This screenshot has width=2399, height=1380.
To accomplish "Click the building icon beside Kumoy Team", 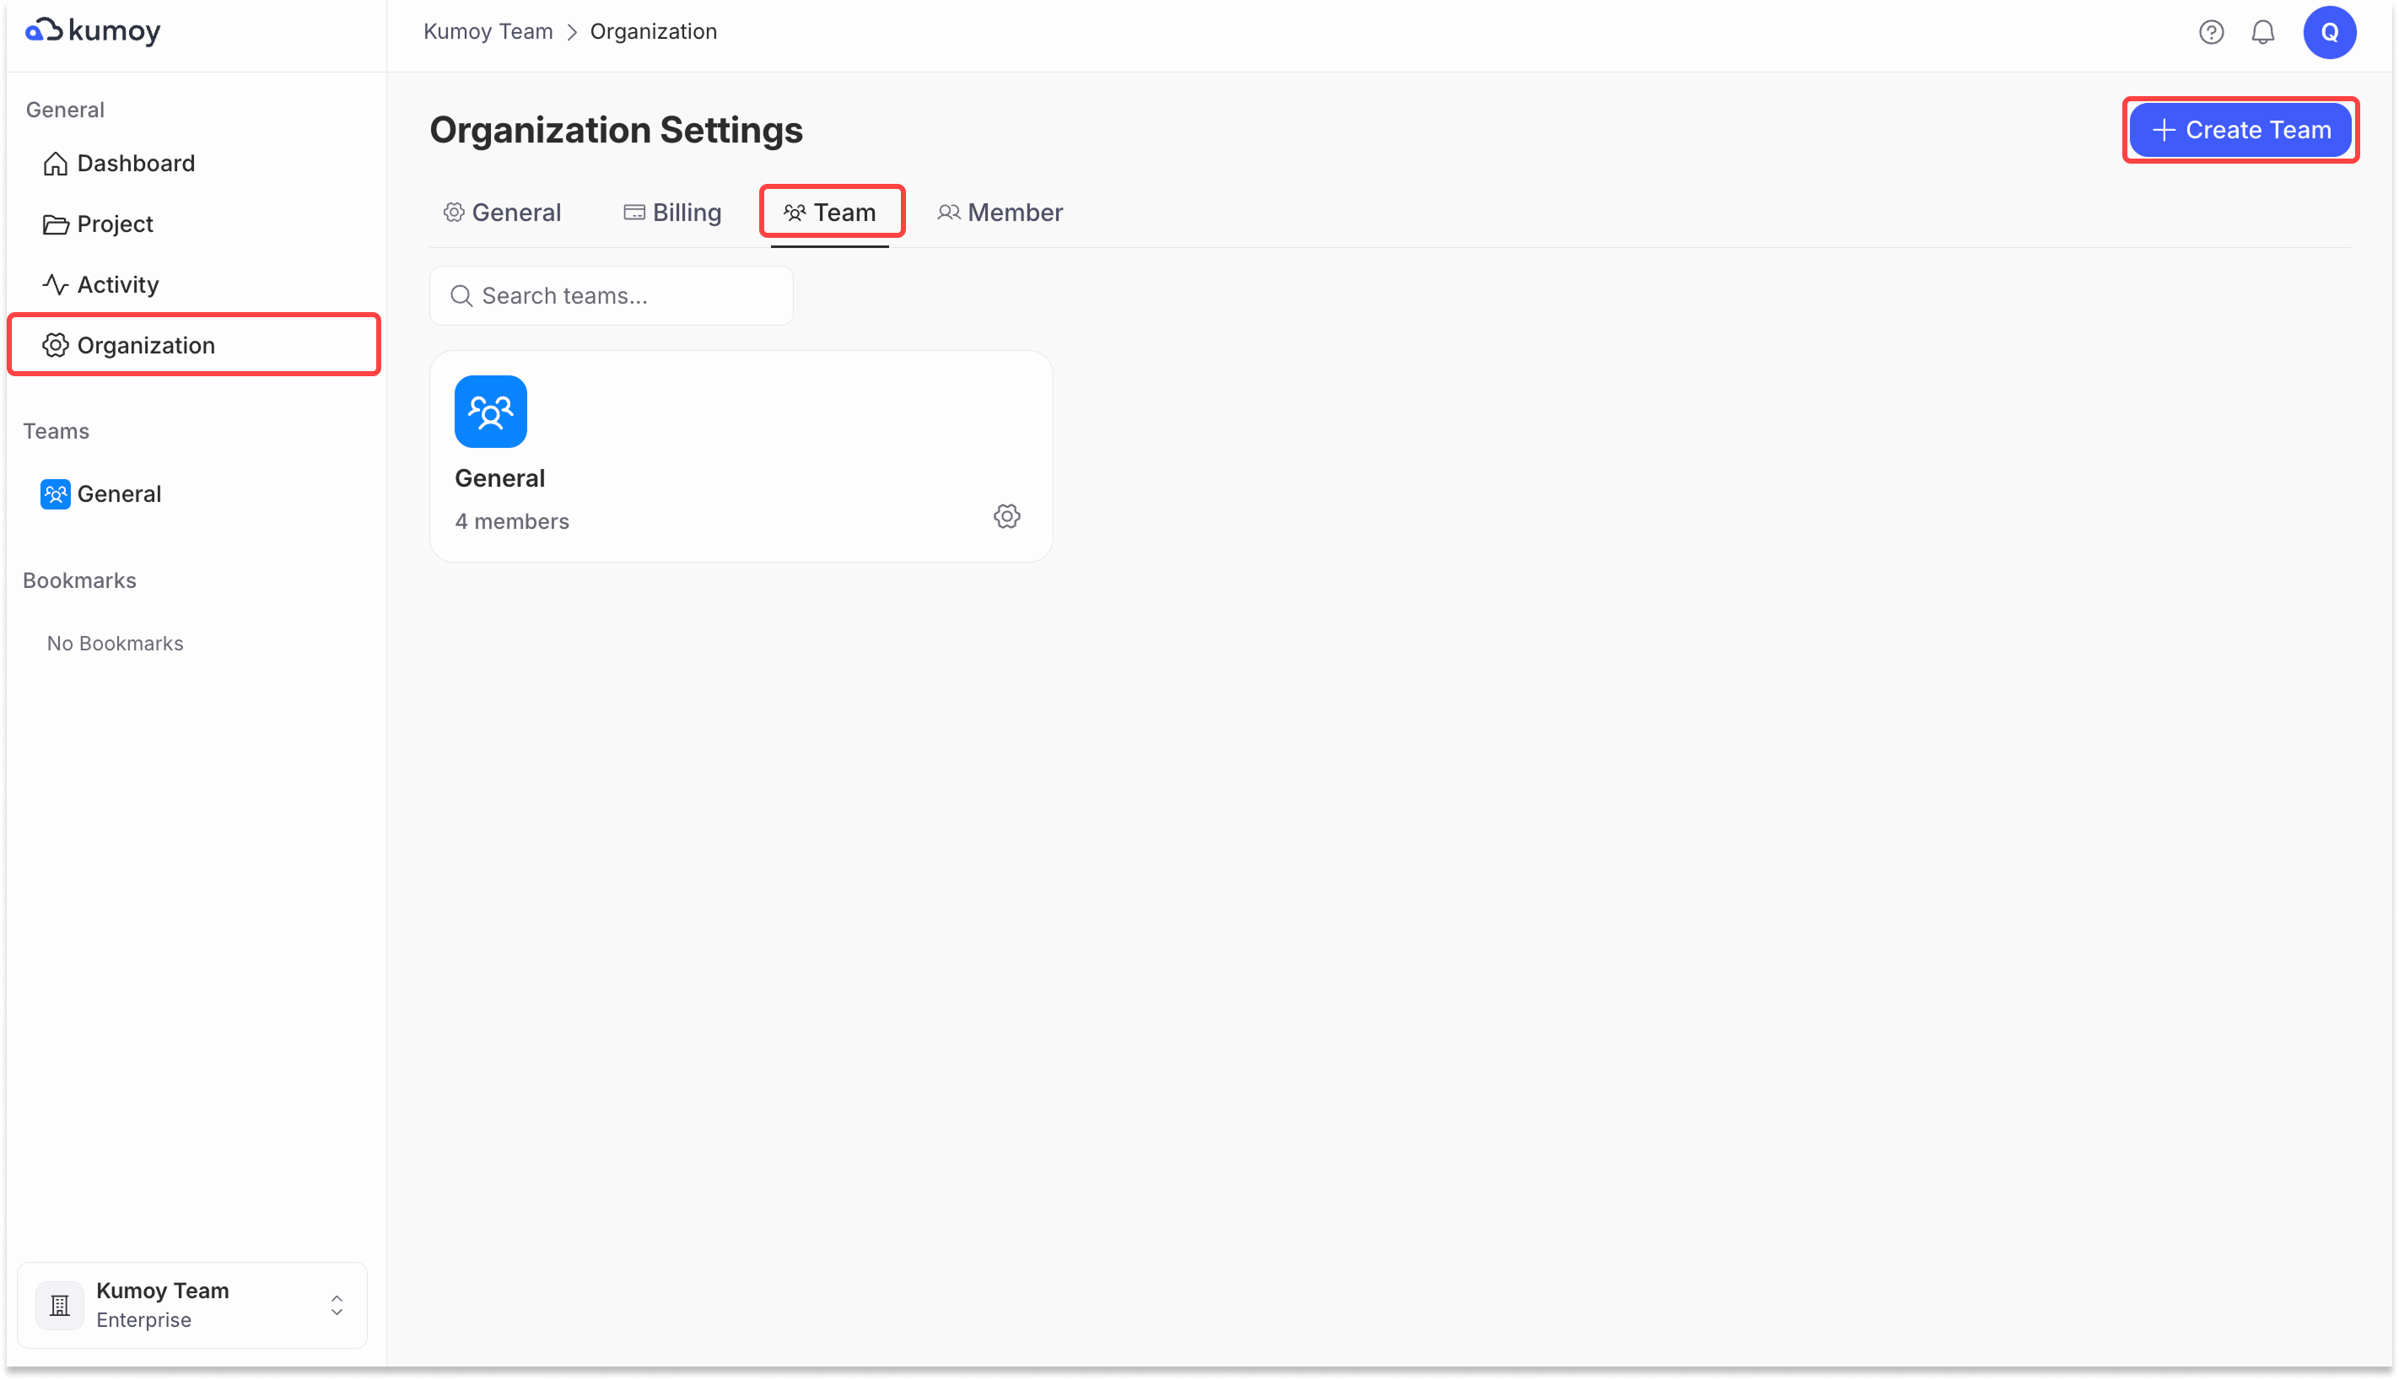I will coord(60,1305).
